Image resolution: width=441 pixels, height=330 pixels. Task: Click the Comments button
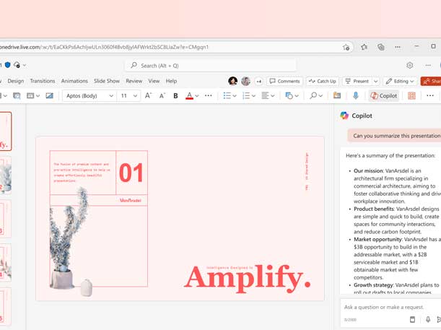coord(284,82)
